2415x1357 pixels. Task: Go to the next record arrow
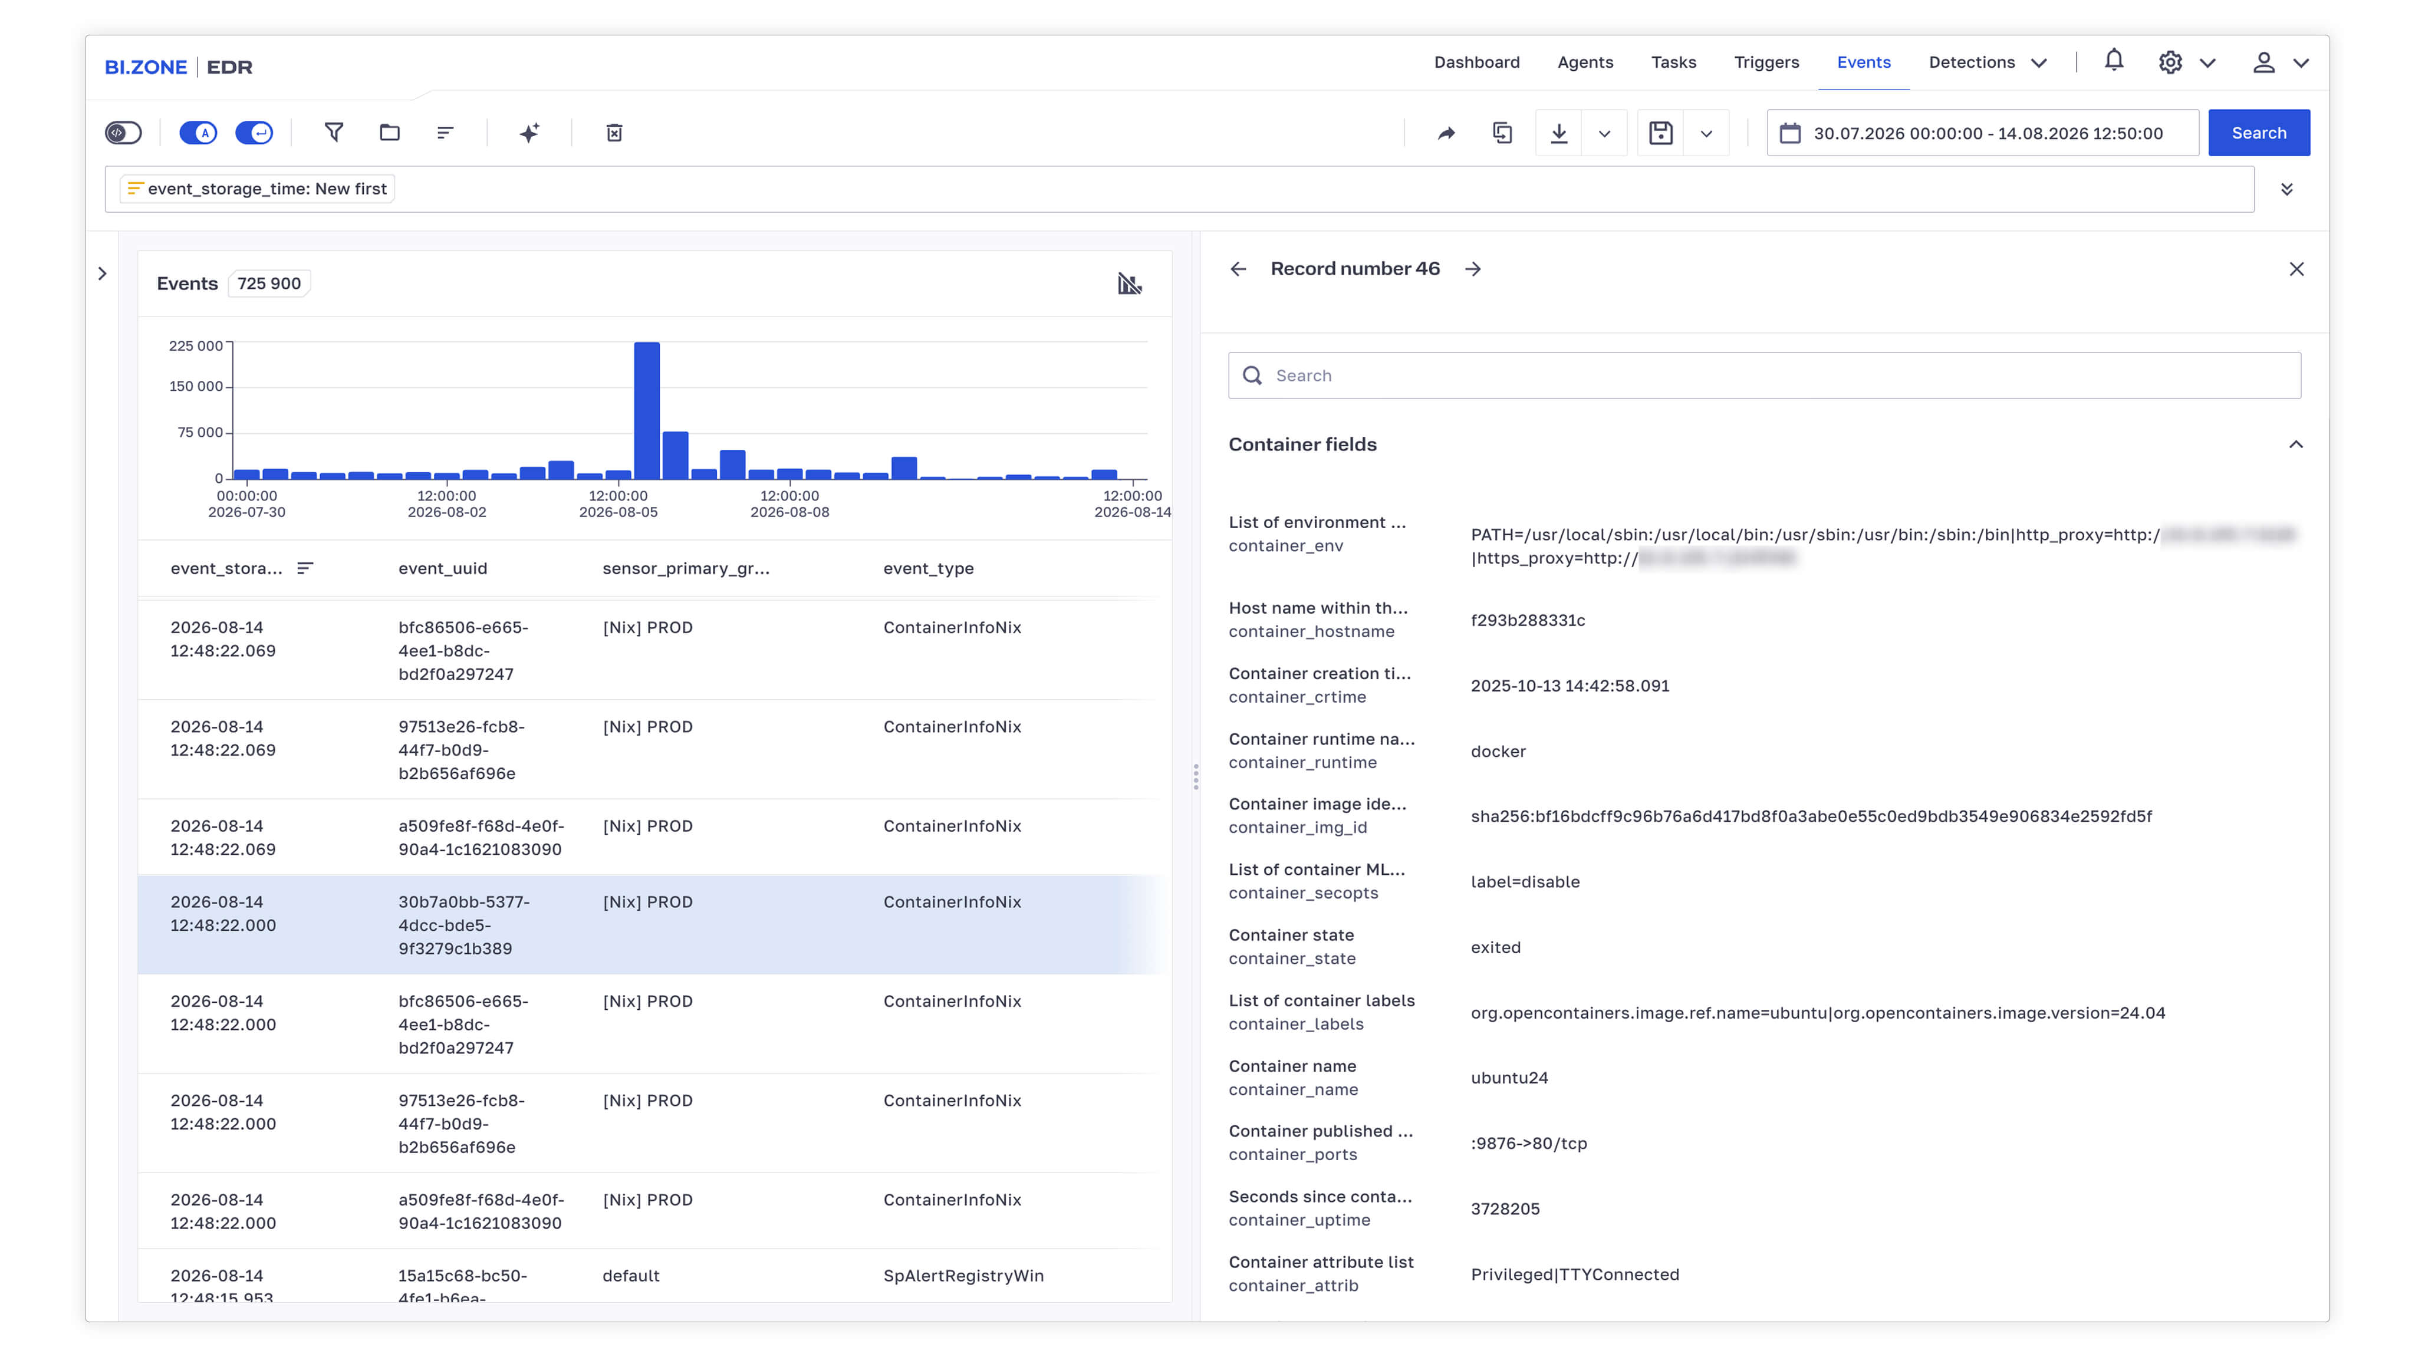tap(1474, 269)
